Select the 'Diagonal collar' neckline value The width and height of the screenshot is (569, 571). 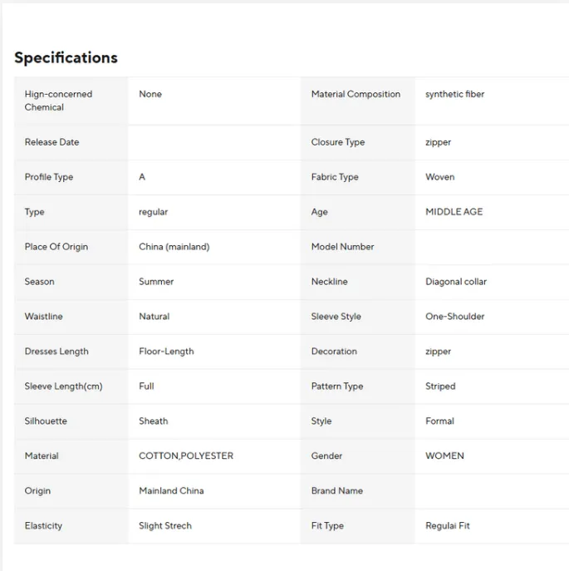[x=456, y=282]
